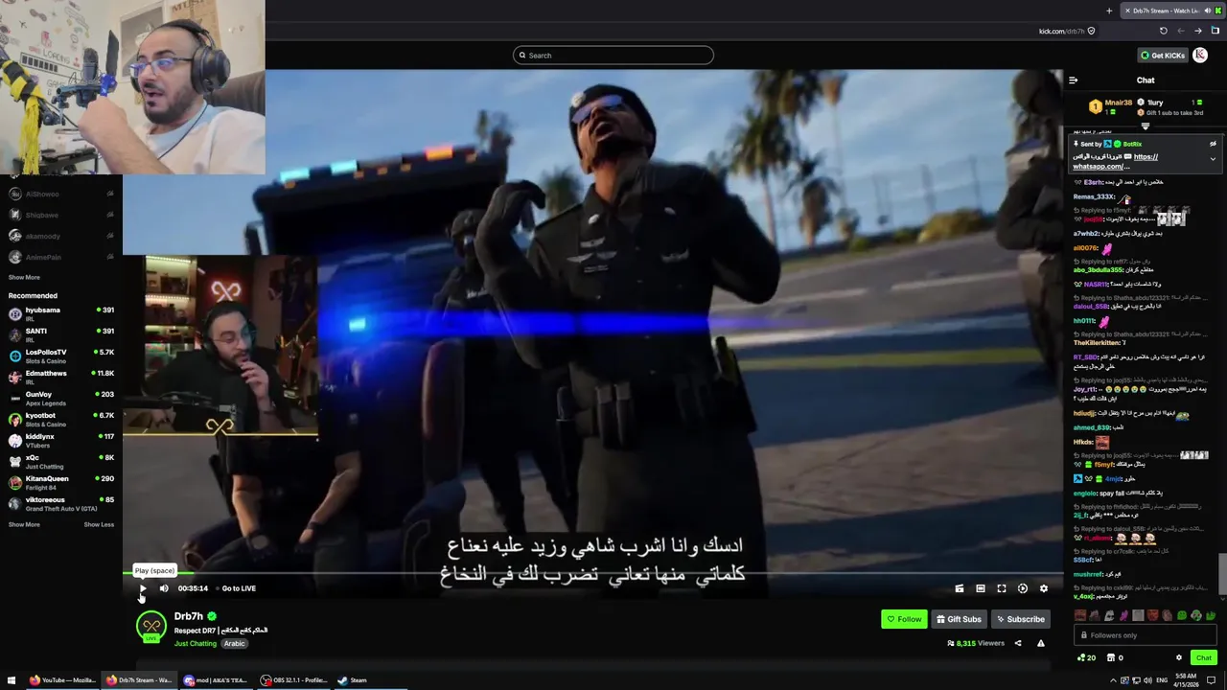Open the video player settings gear

click(x=1044, y=588)
